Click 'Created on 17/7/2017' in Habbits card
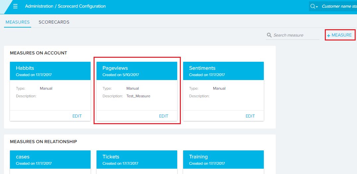 point(34,75)
